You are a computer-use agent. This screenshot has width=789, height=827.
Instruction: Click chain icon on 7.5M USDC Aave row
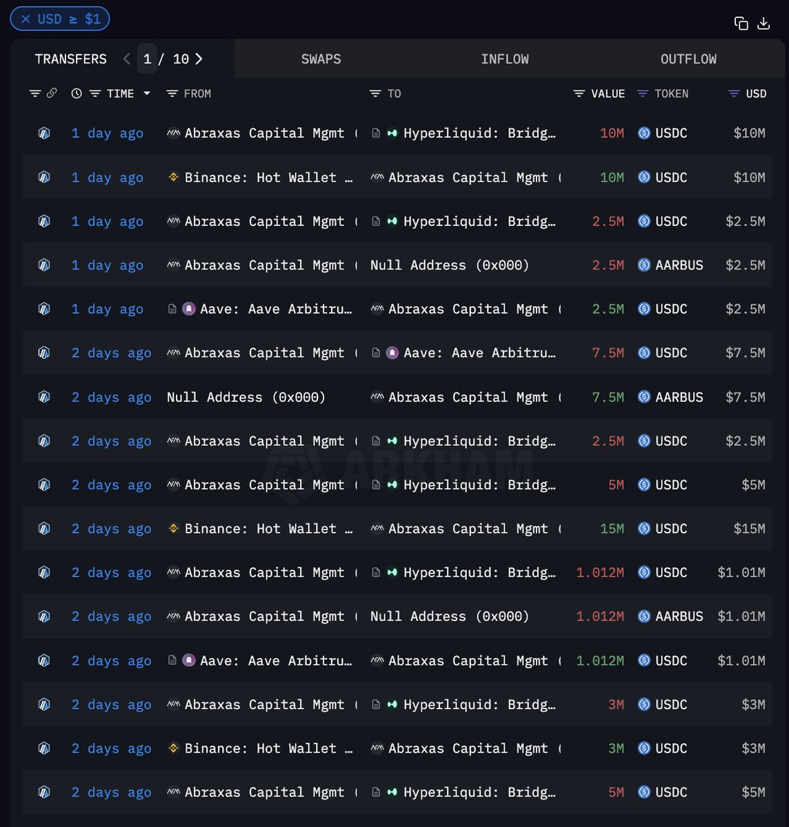pyautogui.click(x=44, y=353)
